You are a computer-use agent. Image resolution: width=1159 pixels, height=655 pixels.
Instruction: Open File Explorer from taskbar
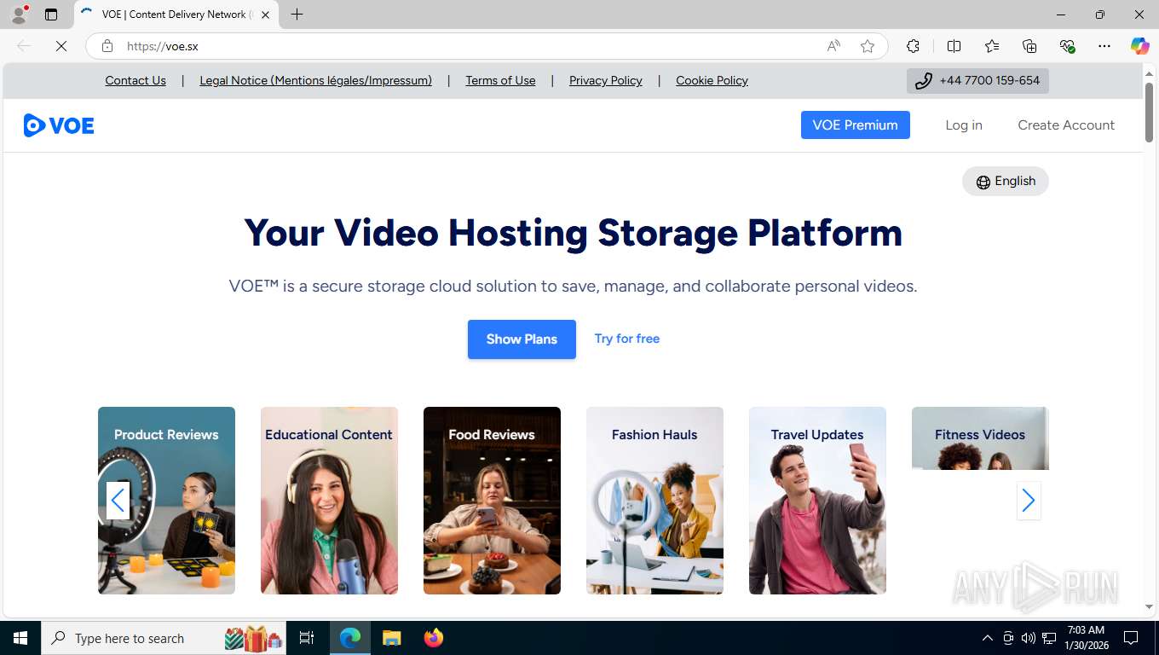pyautogui.click(x=391, y=638)
